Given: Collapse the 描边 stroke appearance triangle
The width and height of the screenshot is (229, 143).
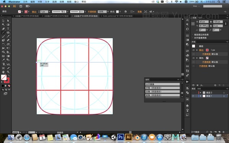Looking at the screenshot, I should [197, 50].
